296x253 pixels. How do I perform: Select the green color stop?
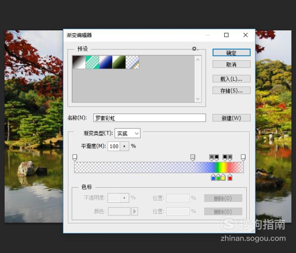(x=218, y=177)
